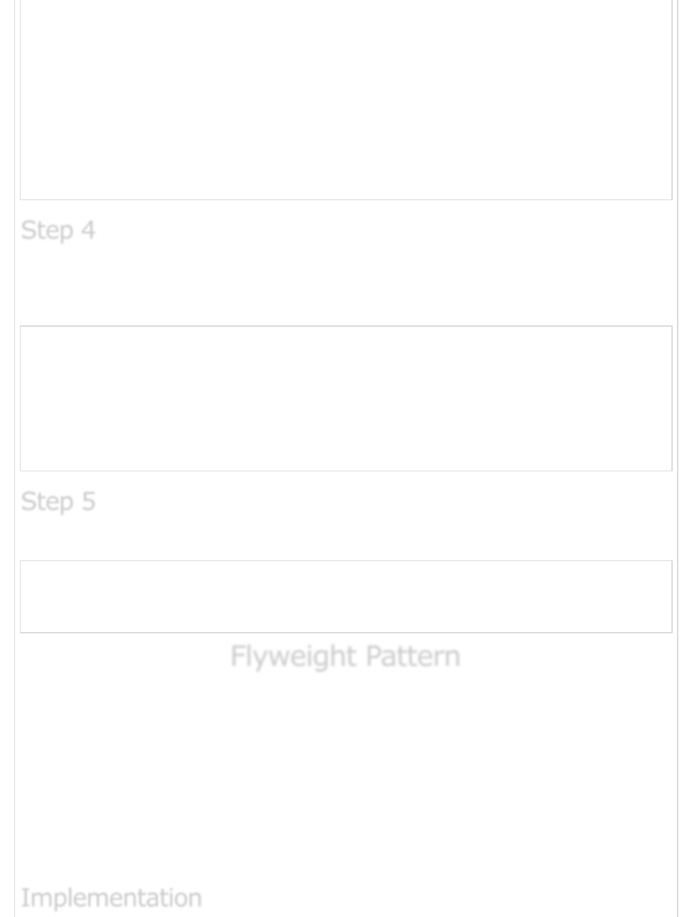Click the word "Step" in Step 5 heading

(x=47, y=502)
